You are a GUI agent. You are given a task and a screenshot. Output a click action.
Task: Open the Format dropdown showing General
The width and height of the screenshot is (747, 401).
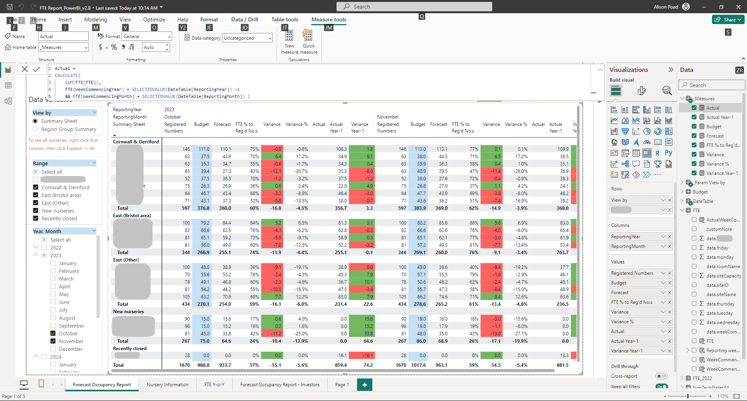coord(147,37)
